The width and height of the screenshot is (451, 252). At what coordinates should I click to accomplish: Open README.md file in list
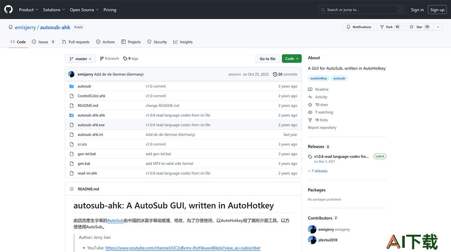pyautogui.click(x=88, y=106)
